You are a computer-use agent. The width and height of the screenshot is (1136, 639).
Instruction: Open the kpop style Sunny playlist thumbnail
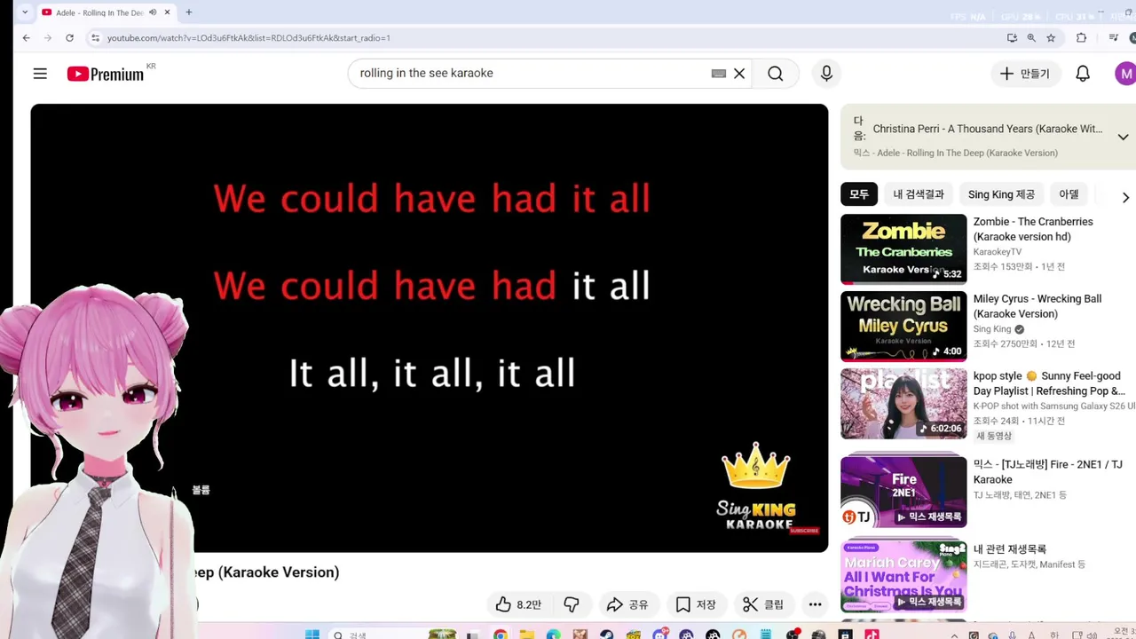(903, 404)
